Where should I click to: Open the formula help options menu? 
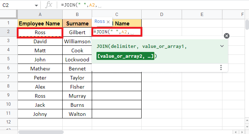(221, 68)
